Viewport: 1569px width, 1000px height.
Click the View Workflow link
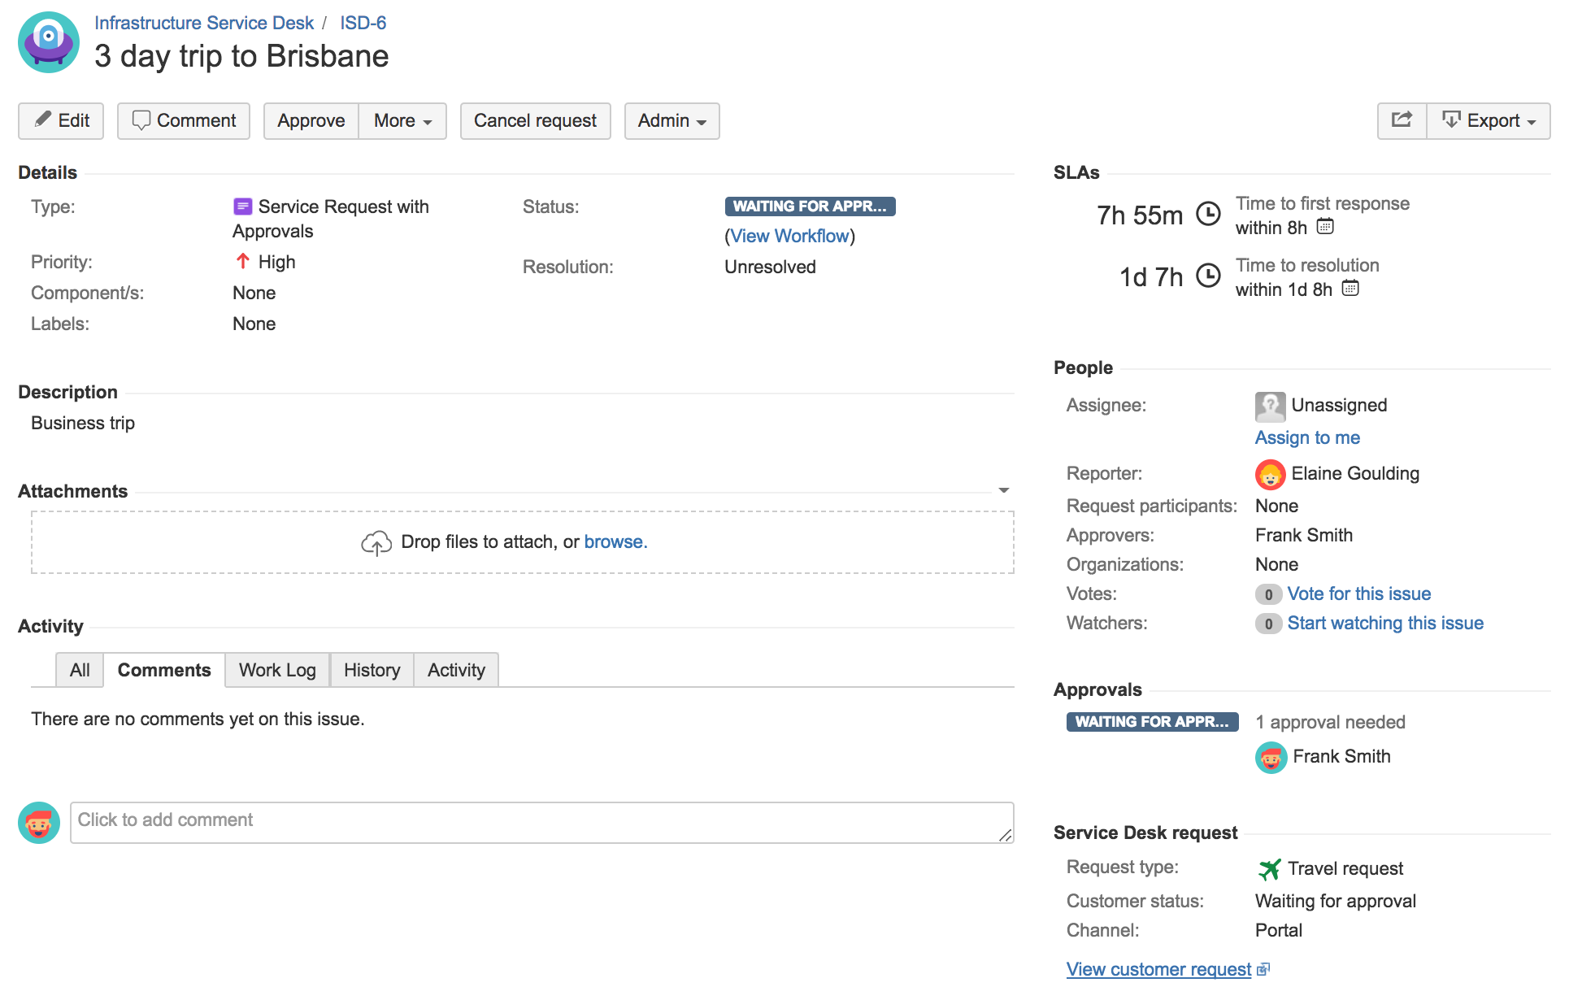coord(789,236)
